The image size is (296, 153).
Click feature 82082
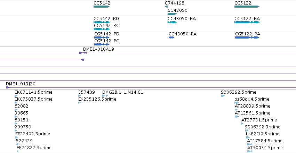[21, 106]
